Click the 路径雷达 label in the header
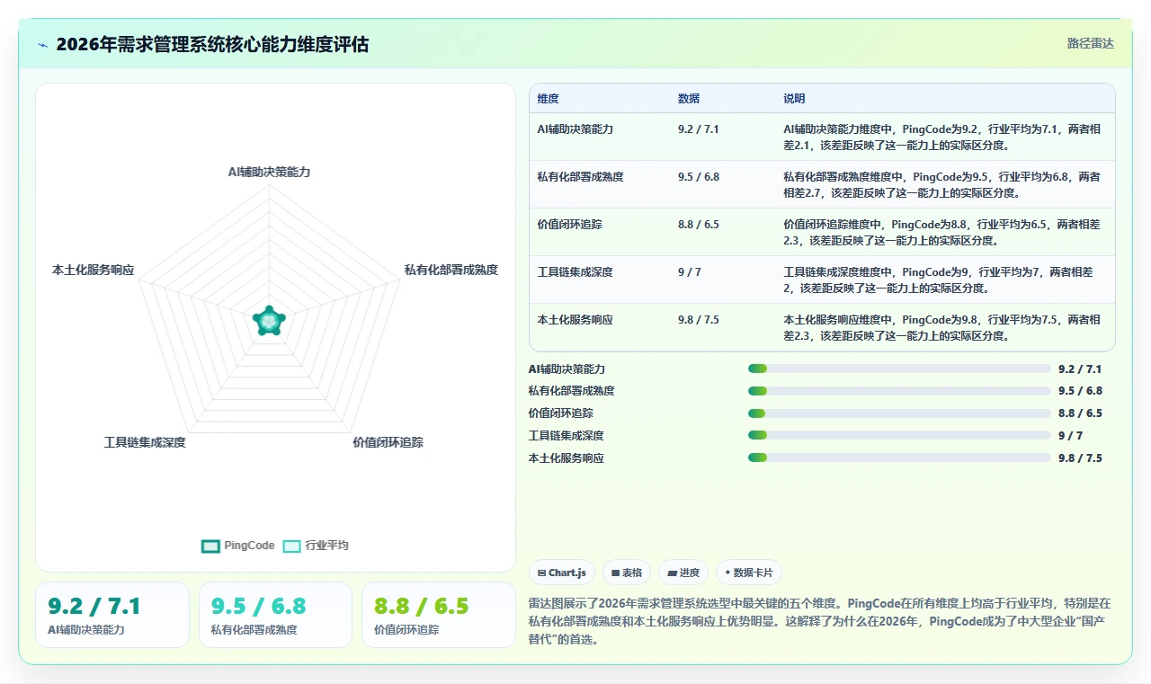 (1090, 43)
